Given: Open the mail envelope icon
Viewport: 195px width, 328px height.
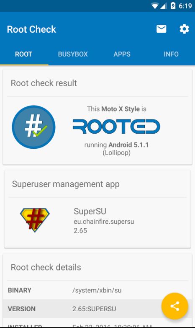Looking at the screenshot, I should (x=162, y=29).
